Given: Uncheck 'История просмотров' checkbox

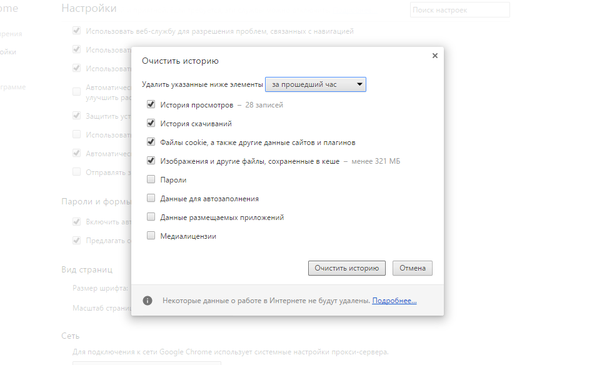Looking at the screenshot, I should [151, 104].
